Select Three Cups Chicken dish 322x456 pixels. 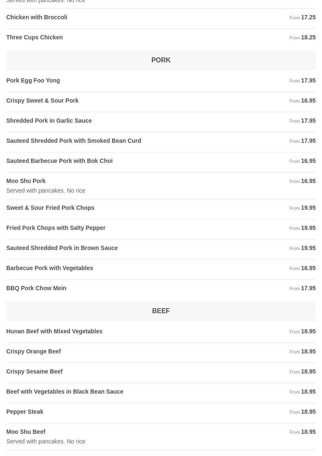click(35, 38)
